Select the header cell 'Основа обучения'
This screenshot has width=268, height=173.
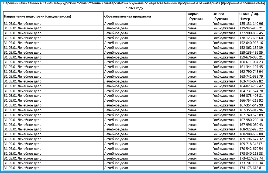[x=225, y=16]
